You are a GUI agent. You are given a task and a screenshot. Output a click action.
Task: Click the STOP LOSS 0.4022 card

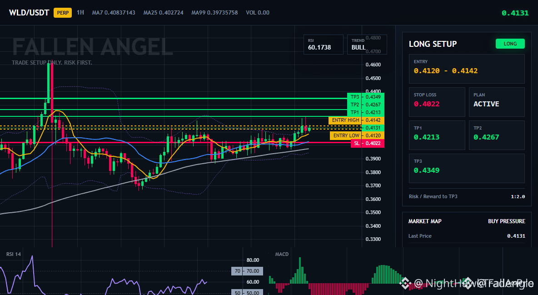tap(437, 102)
